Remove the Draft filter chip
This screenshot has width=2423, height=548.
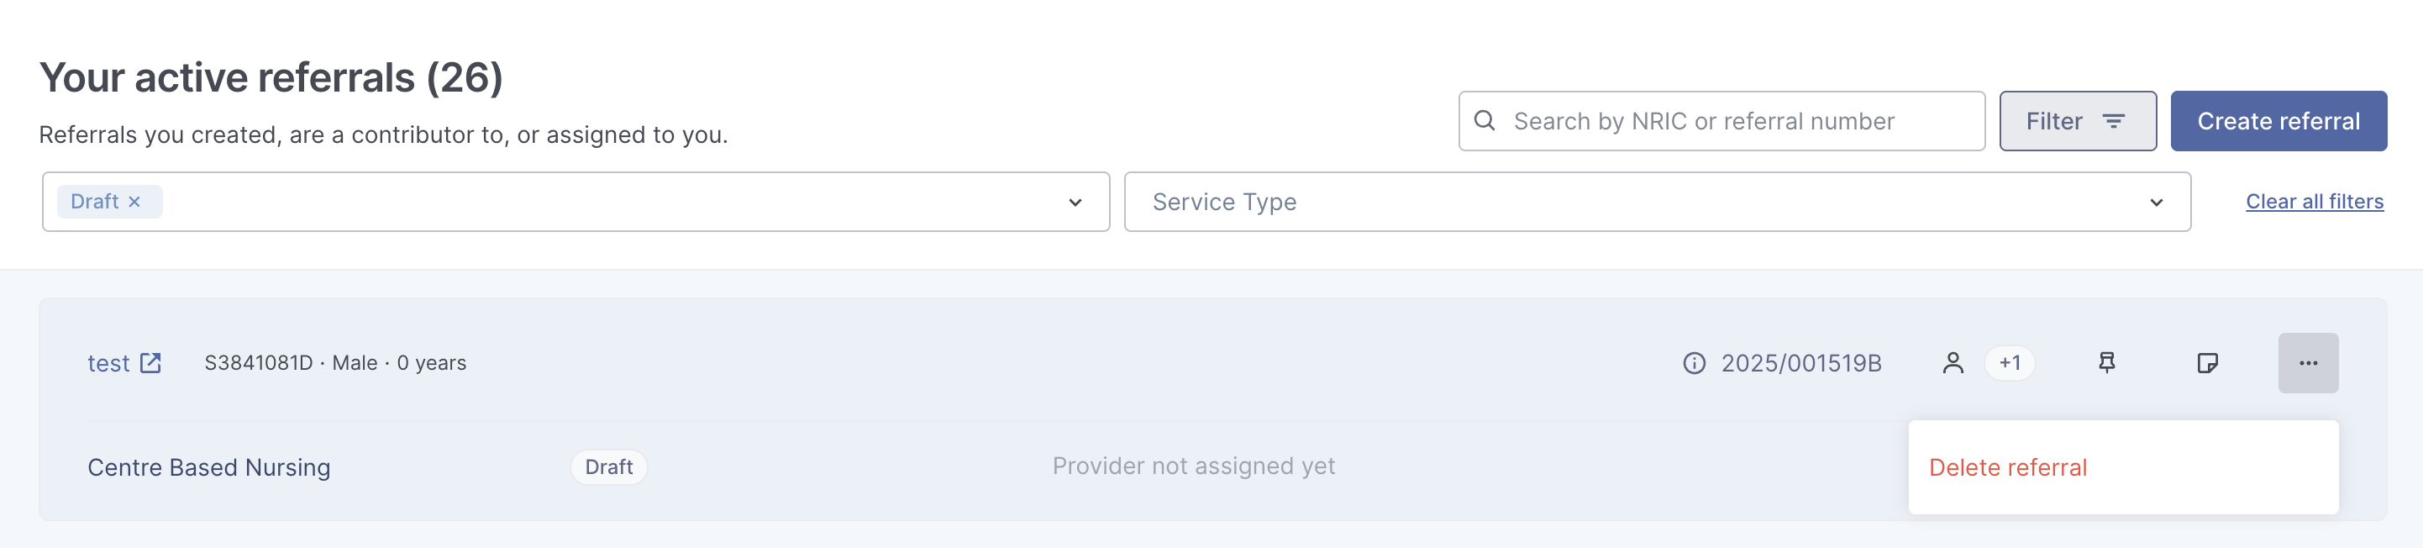tap(134, 202)
